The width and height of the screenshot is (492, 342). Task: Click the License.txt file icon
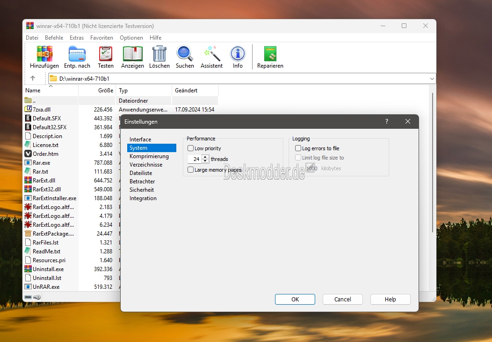click(28, 145)
